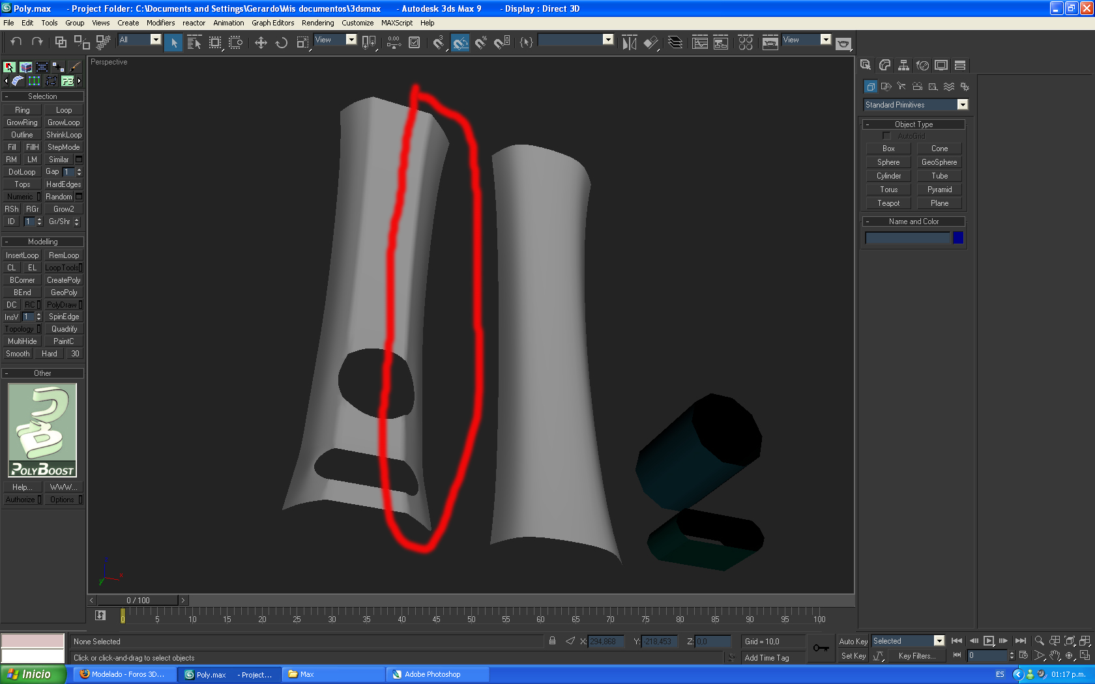
Task: Click the GeoSphere primitive button
Action: (x=939, y=162)
